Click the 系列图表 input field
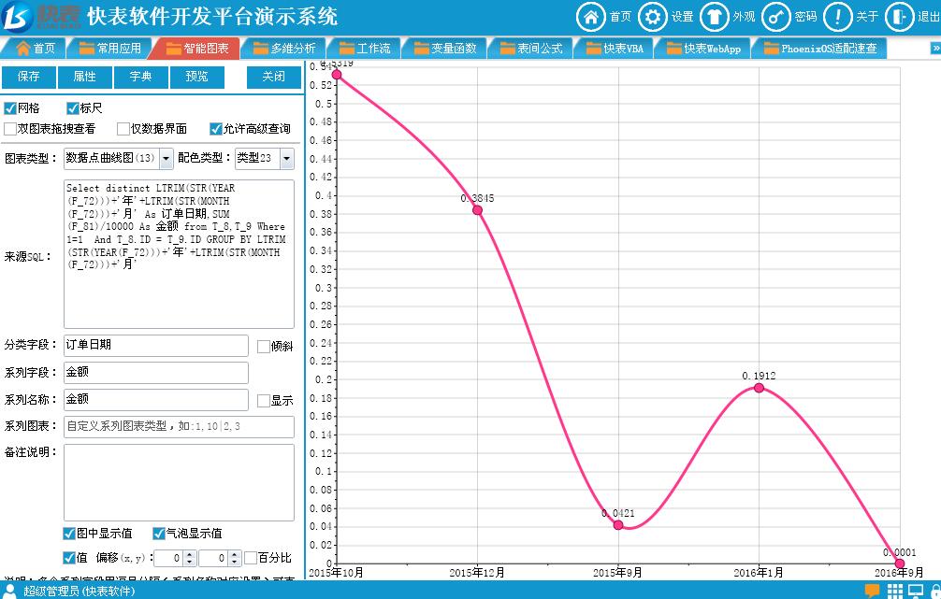Image resolution: width=941 pixels, height=599 pixels. click(x=179, y=426)
